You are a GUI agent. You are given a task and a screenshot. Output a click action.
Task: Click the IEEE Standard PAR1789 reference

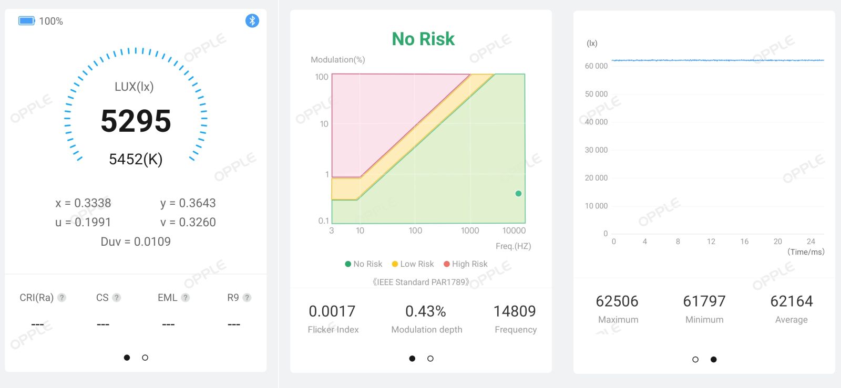[420, 282]
